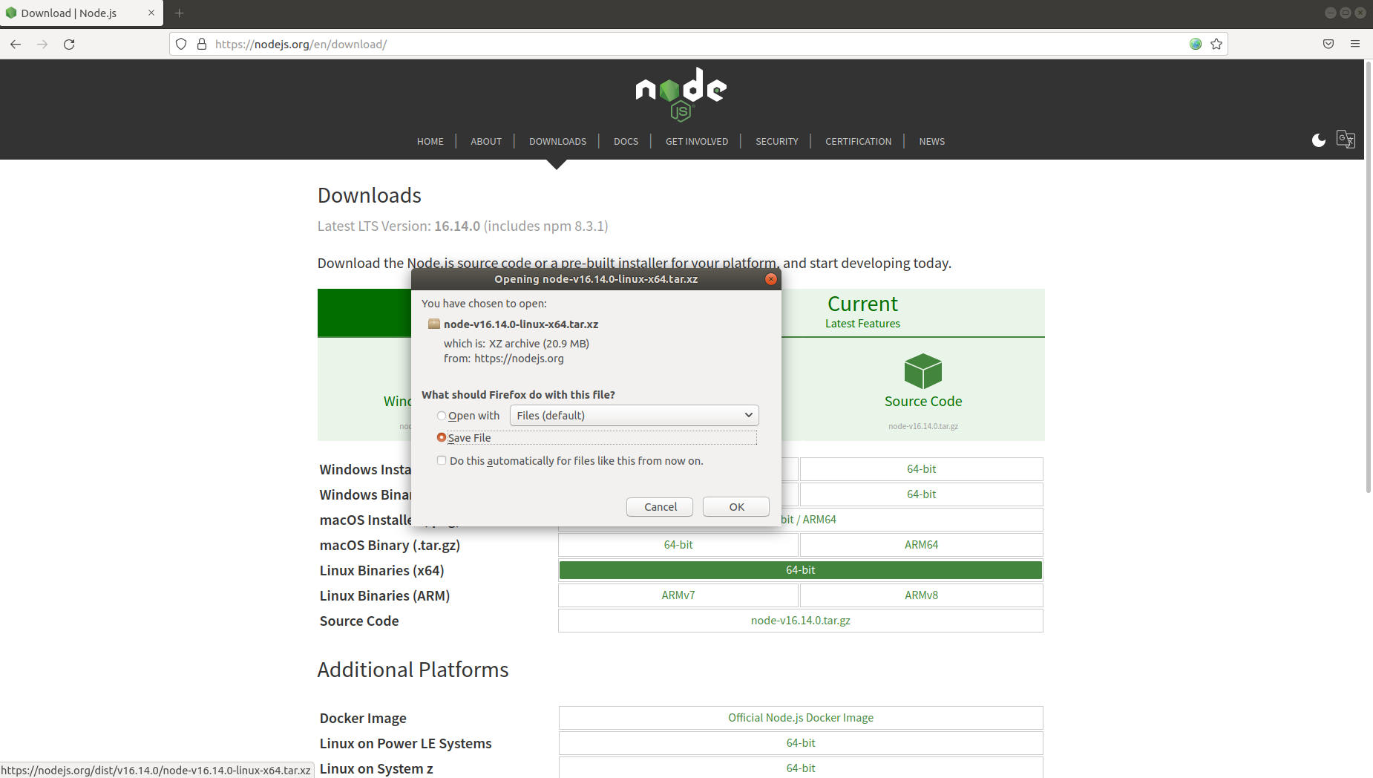Click the URL address bar field
The height and width of the screenshot is (778, 1373).
tap(698, 44)
